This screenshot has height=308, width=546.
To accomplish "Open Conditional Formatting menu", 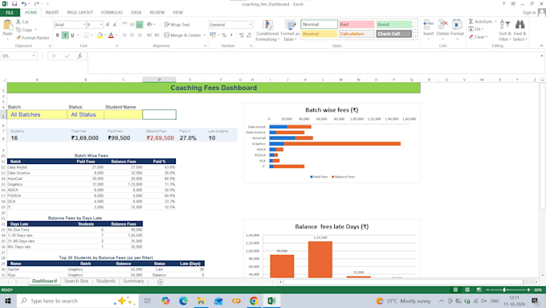I will click(x=267, y=31).
